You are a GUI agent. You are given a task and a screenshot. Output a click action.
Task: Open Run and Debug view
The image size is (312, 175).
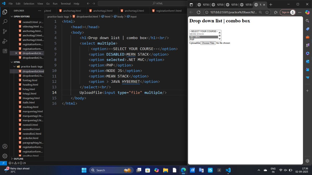coord(5,41)
